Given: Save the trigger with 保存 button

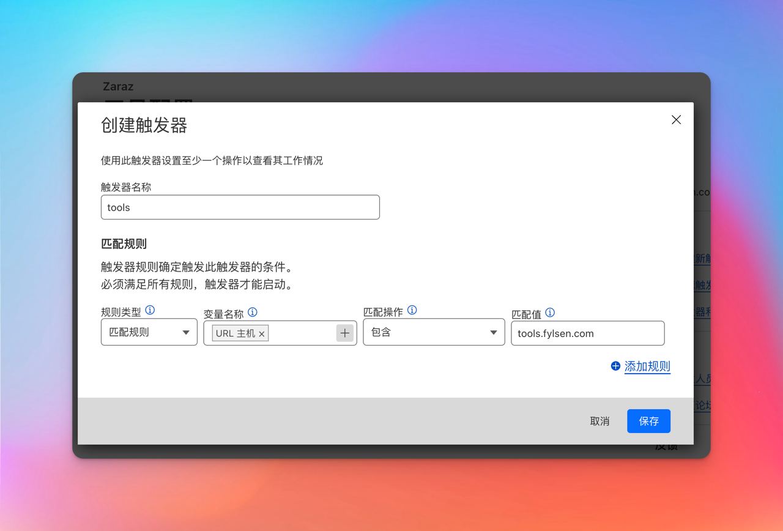Looking at the screenshot, I should pyautogui.click(x=648, y=421).
